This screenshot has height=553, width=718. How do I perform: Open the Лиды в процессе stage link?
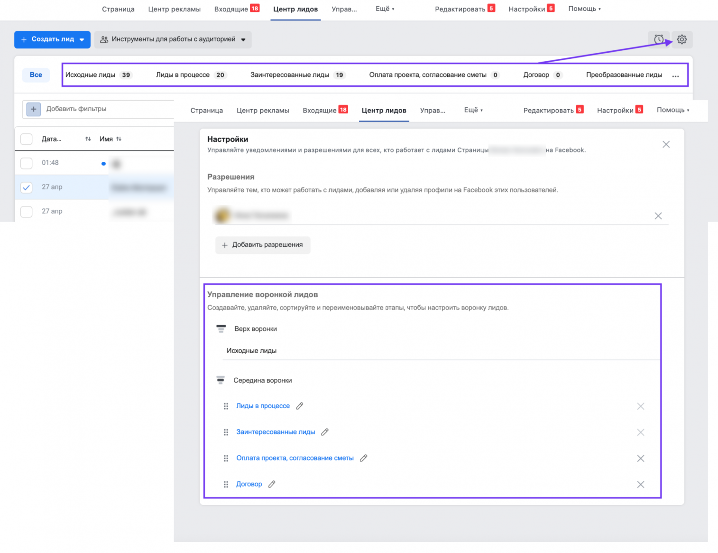click(263, 406)
